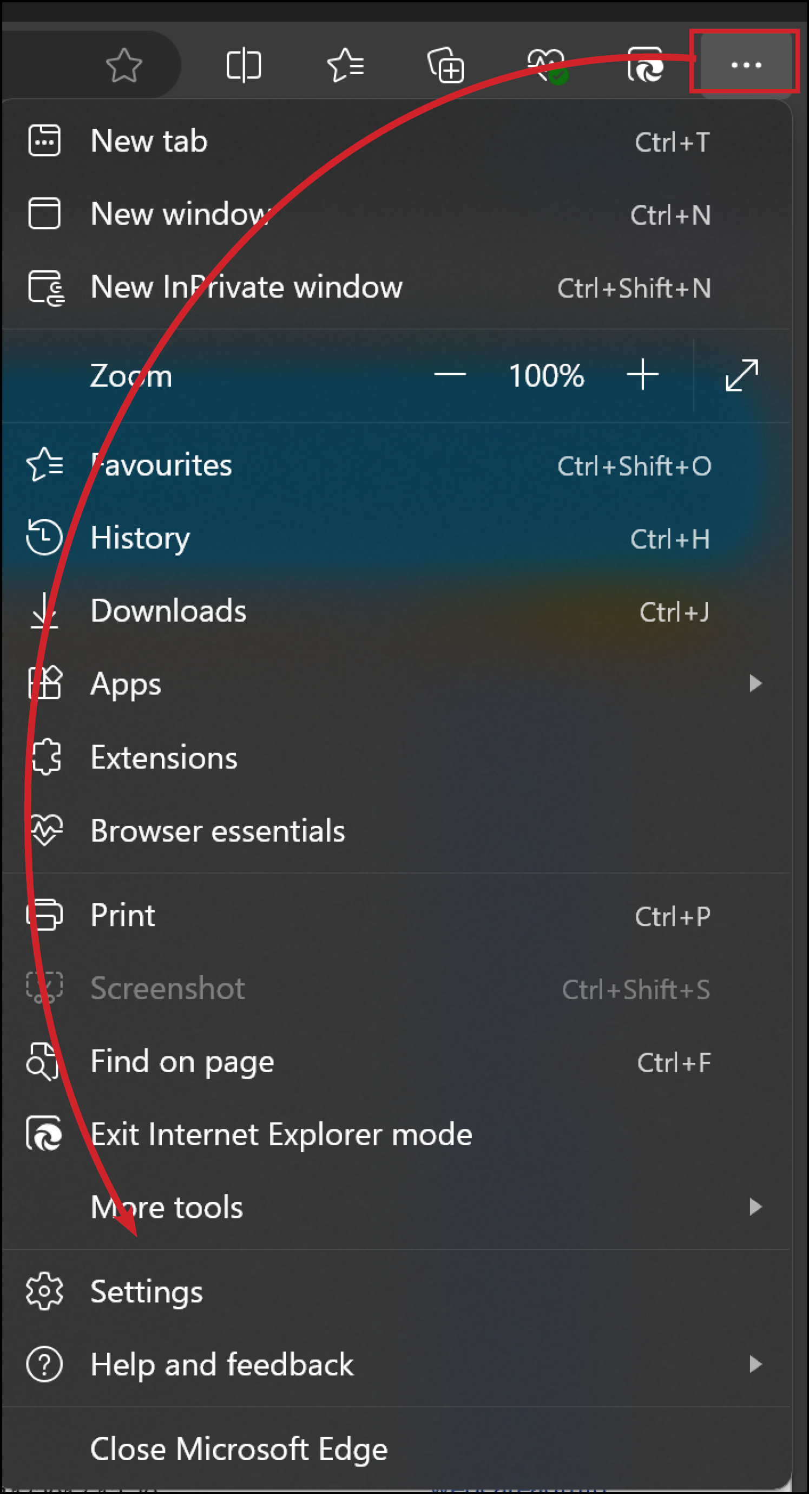Add this page to Collections
Image resolution: width=809 pixels, height=1494 pixels.
446,65
